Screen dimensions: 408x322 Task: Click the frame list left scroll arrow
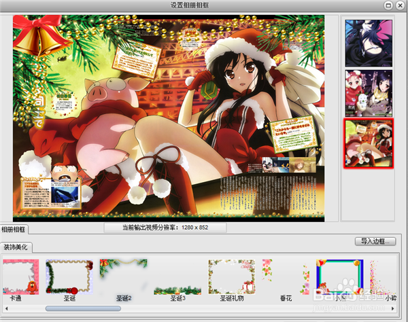click(x=7, y=308)
